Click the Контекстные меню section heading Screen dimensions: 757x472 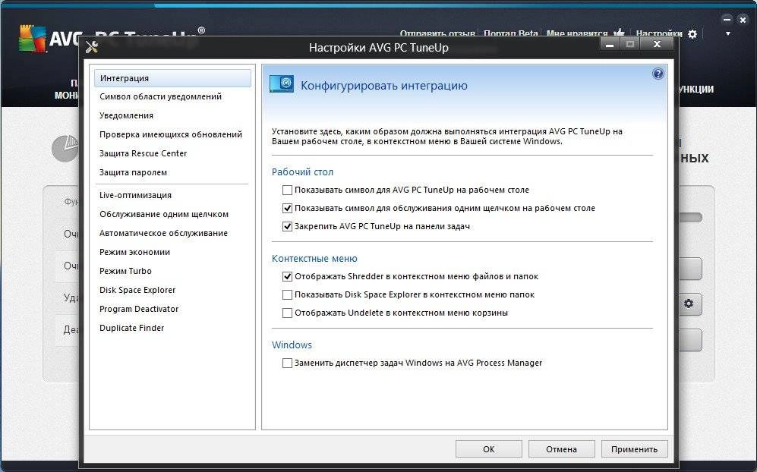coord(314,259)
